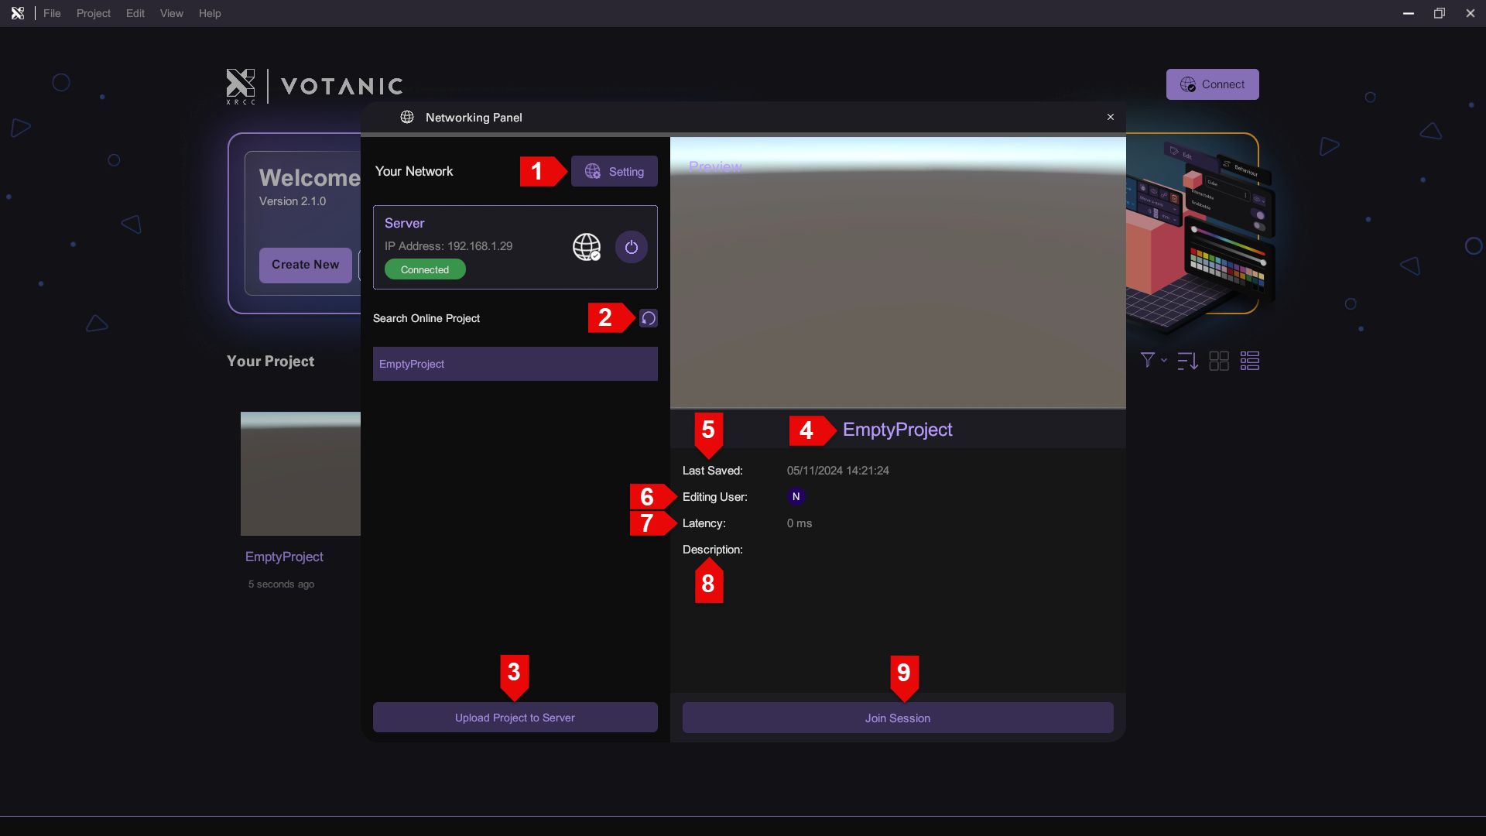Open the Project menu
1486x836 pixels.
93,13
